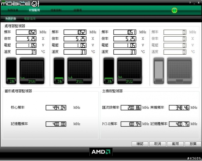Open the 系統信息 main tab
The image size is (202, 161).
pos(13,10)
